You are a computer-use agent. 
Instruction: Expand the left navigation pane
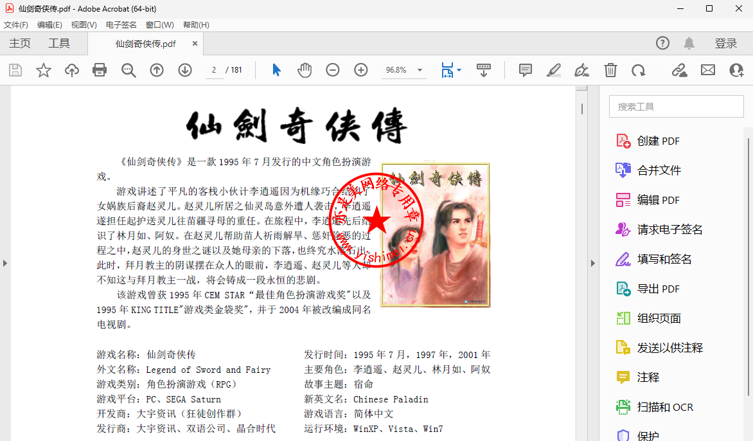point(5,263)
